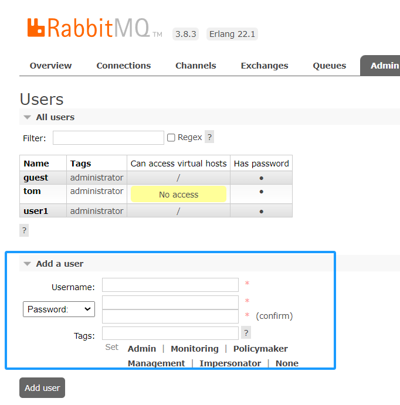Click the Username input field

tap(170, 285)
